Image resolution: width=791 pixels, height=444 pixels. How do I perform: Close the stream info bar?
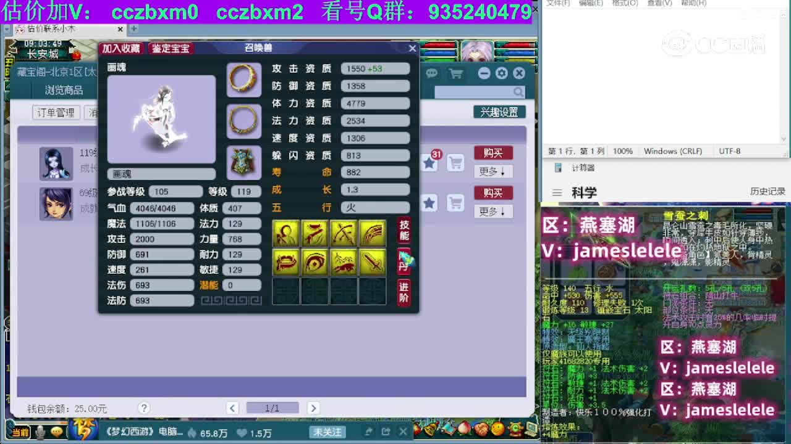[x=403, y=432]
